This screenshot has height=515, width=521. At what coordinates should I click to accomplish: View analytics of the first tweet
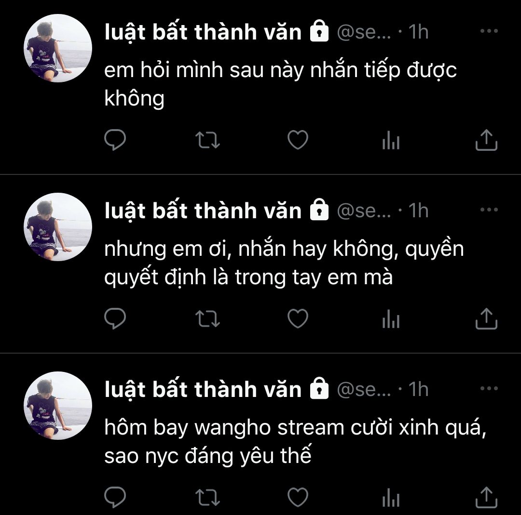pyautogui.click(x=391, y=140)
